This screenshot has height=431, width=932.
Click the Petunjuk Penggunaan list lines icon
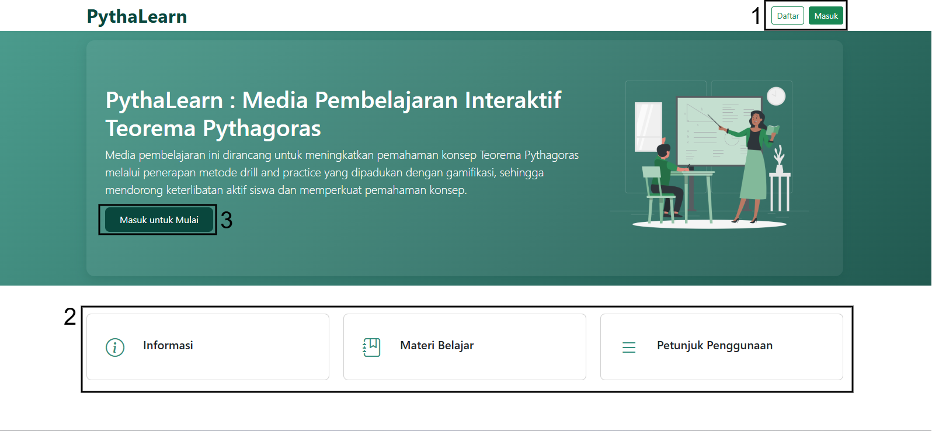629,347
